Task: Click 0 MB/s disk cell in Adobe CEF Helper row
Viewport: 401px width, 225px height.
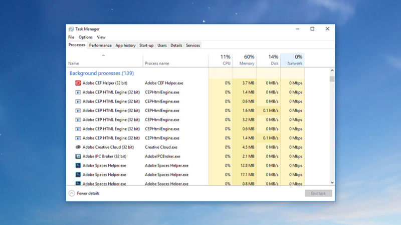Action: coord(269,83)
